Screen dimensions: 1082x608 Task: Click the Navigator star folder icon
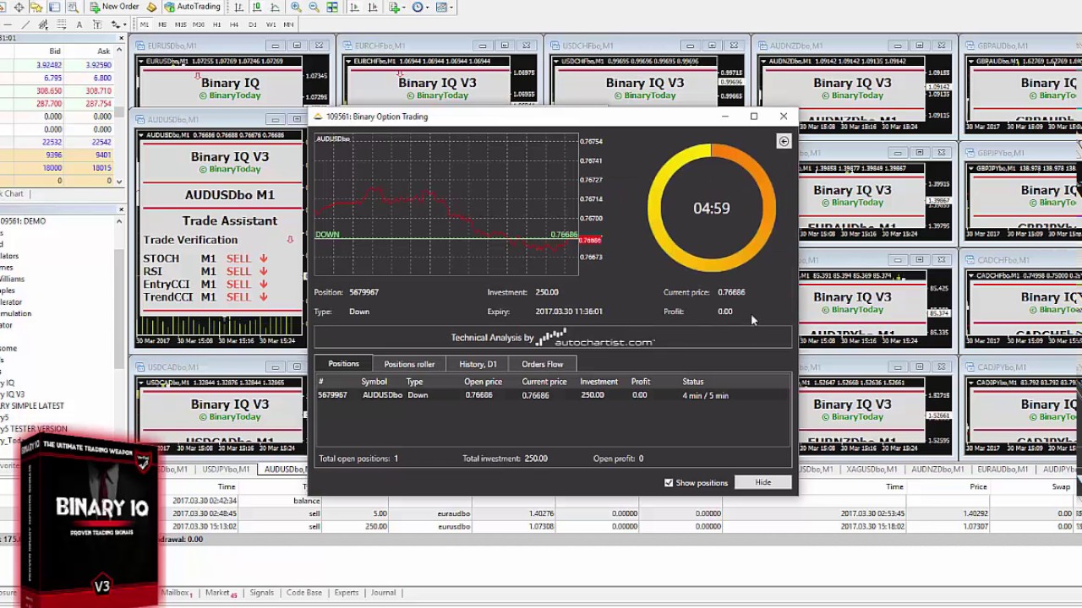(36, 7)
